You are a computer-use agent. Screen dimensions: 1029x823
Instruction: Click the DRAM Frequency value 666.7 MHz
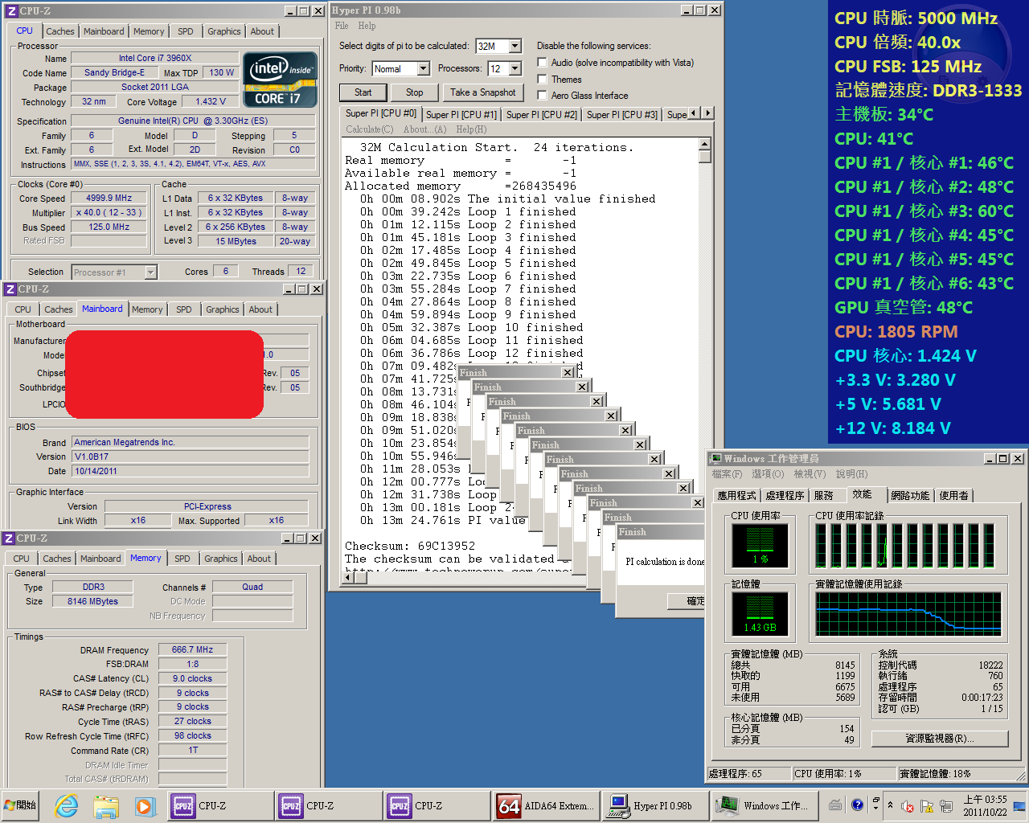[193, 649]
